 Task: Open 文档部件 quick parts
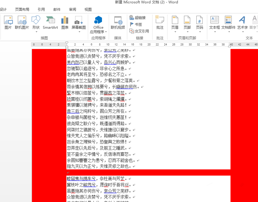[228, 22]
